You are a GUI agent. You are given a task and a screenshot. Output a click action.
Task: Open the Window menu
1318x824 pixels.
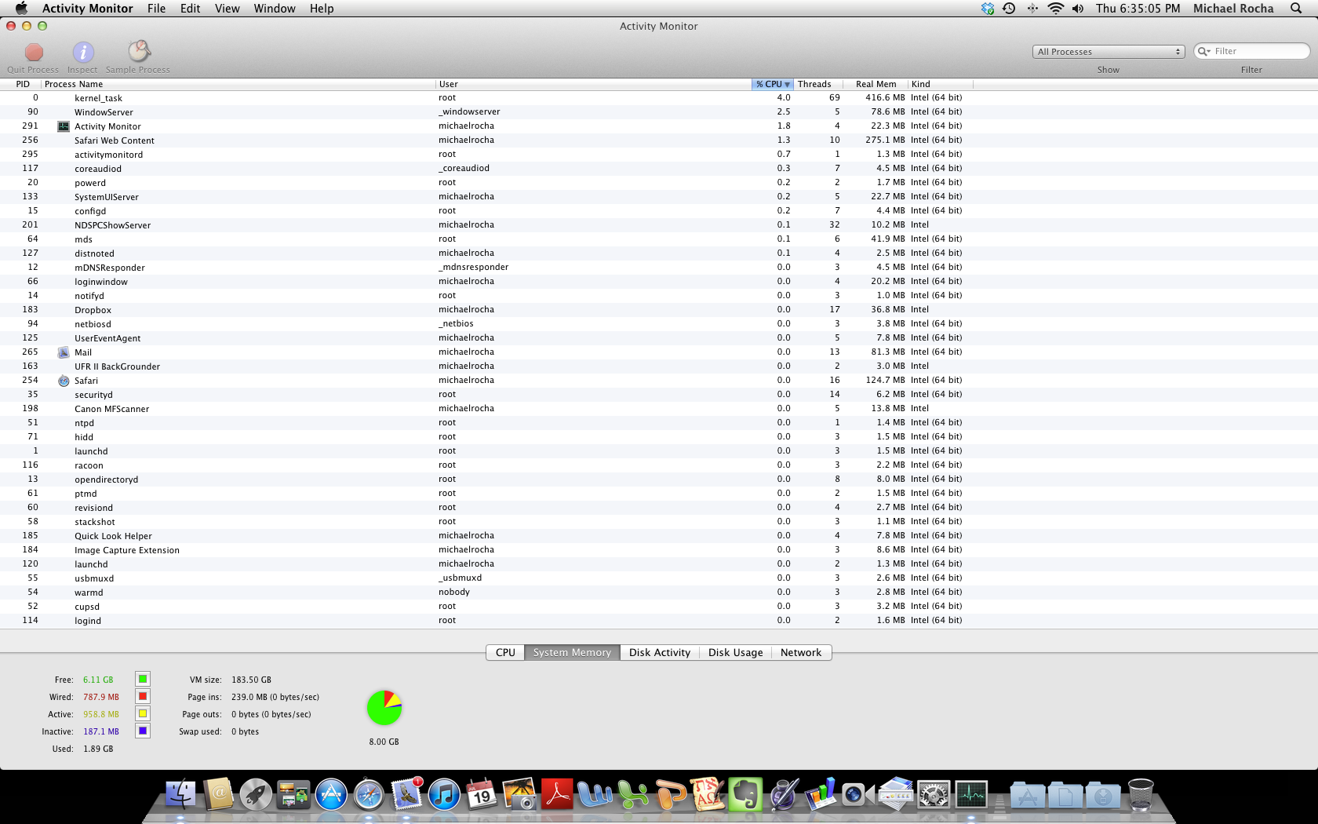(x=275, y=9)
